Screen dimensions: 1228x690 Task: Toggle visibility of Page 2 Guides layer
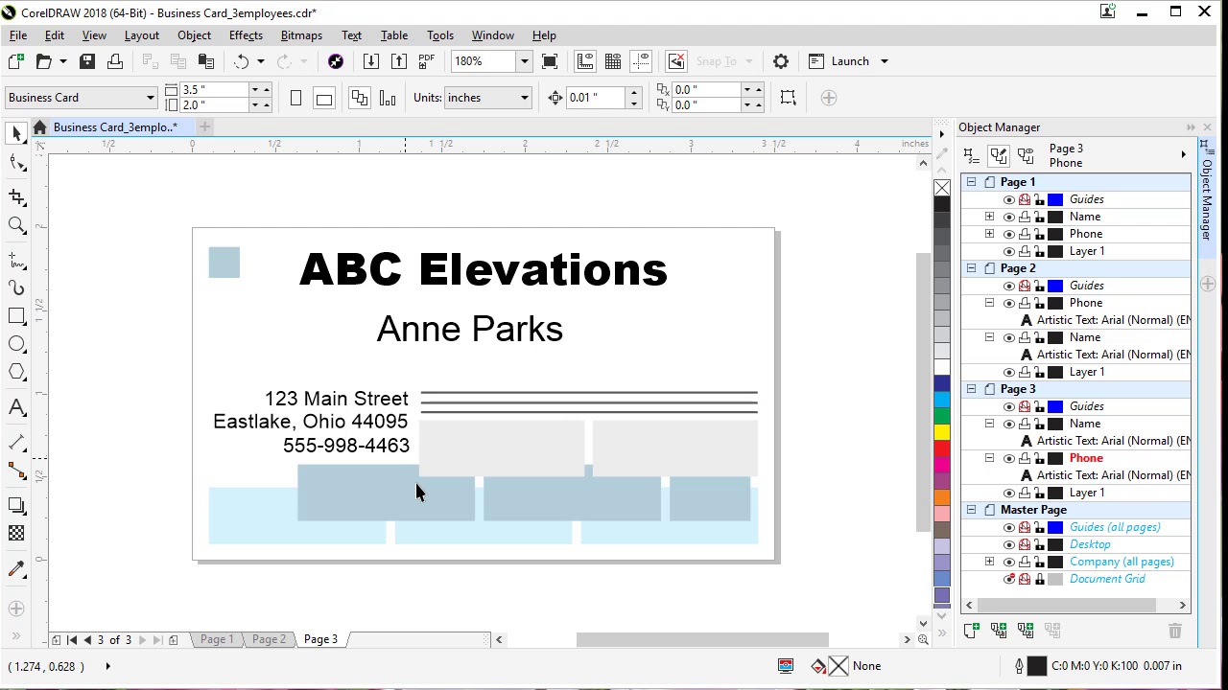(x=1008, y=286)
